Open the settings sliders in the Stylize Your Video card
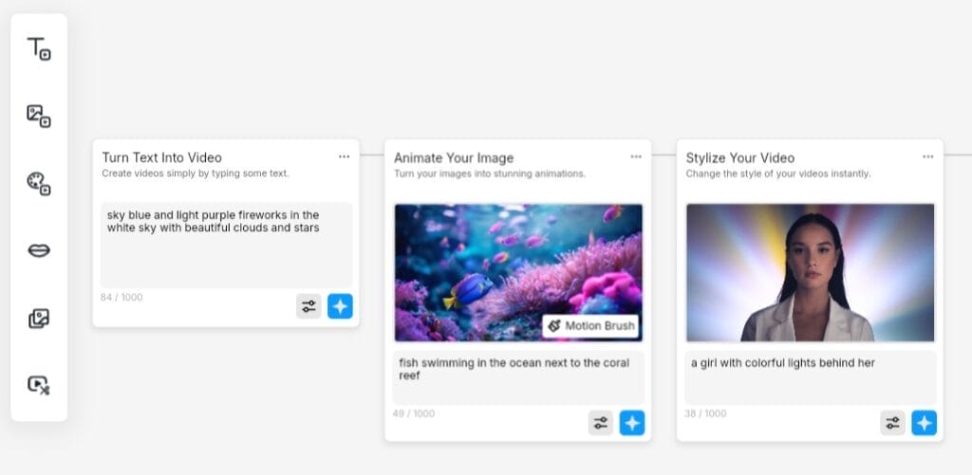Viewport: 972px width, 475px height. pyautogui.click(x=892, y=423)
